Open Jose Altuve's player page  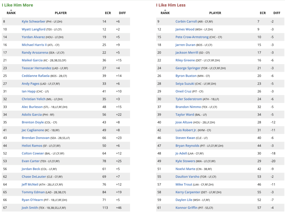pos(184,122)
